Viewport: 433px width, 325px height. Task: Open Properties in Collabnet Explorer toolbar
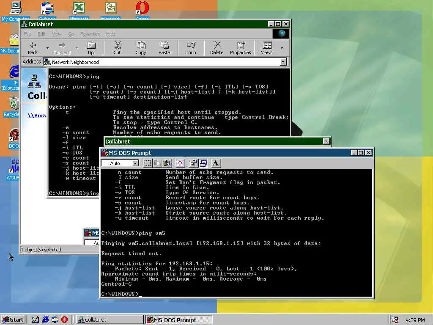241,48
